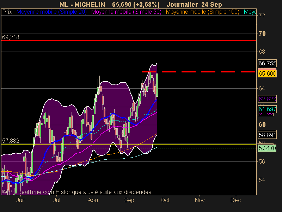Click the 72 price axis label
The height and width of the screenshot is (212, 282).
coord(262,16)
